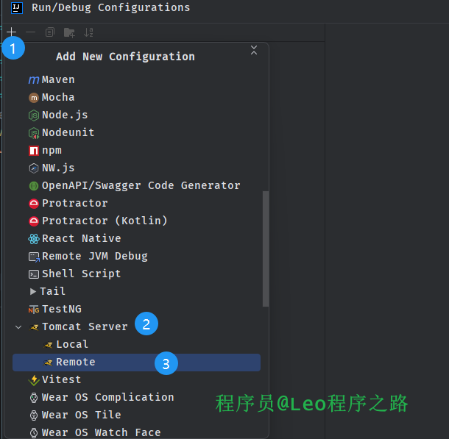Choose the Vitest configuration type
This screenshot has height=439, width=449.
pos(61,379)
